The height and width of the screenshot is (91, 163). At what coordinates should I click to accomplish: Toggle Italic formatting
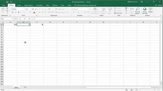click(16, 12)
